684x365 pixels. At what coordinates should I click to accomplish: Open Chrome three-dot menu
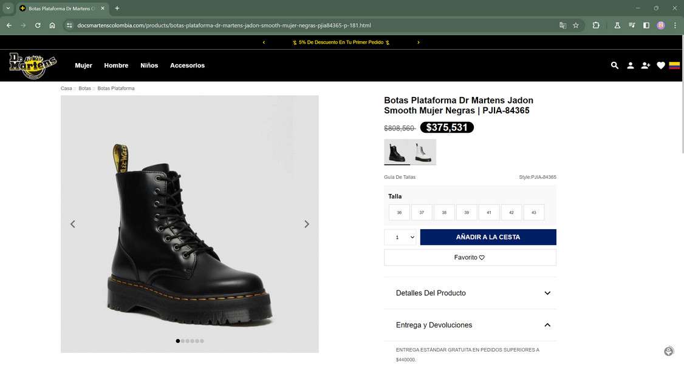click(x=675, y=25)
